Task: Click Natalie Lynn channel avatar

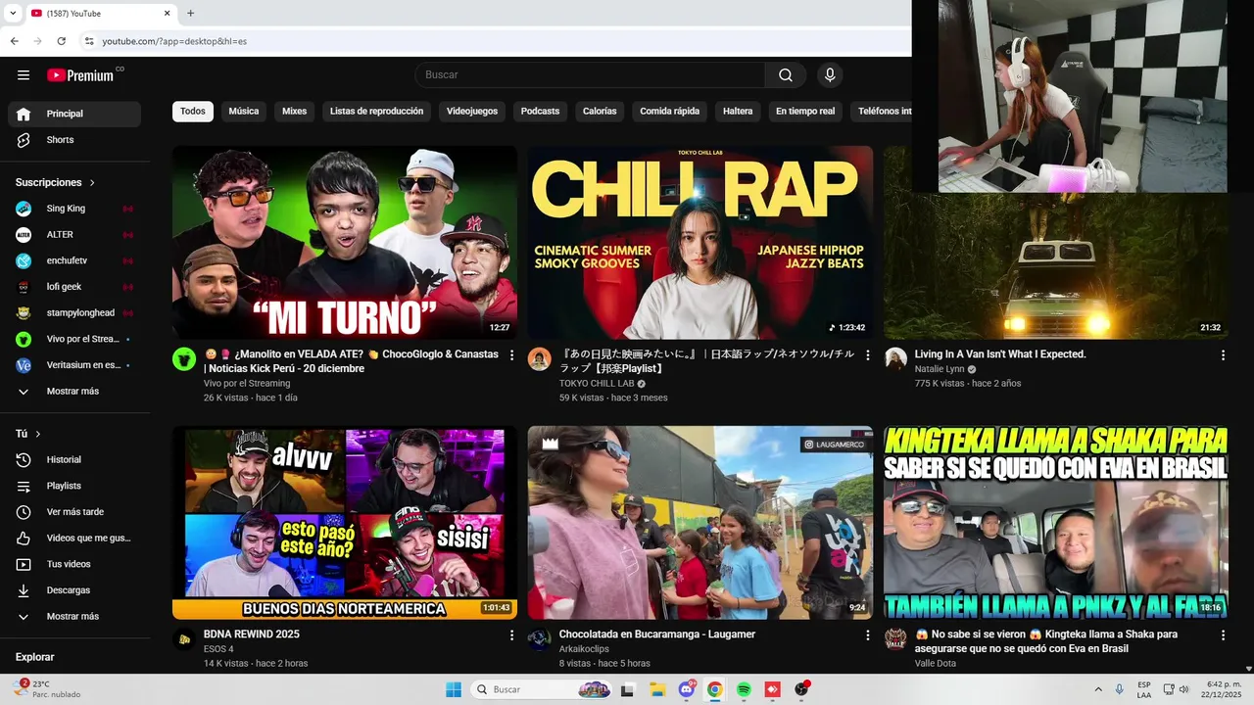Action: (x=895, y=359)
